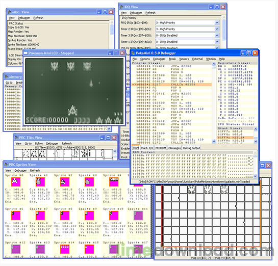Select the Sprite #0 ship thumbnail
This screenshot has height=266, width=278.
click(16, 182)
